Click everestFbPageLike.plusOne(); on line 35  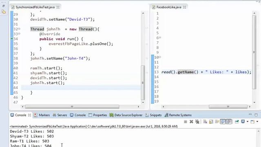pyautogui.click(x=81, y=44)
